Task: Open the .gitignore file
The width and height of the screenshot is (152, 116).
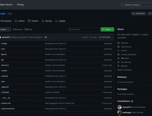Action: tap(5, 87)
